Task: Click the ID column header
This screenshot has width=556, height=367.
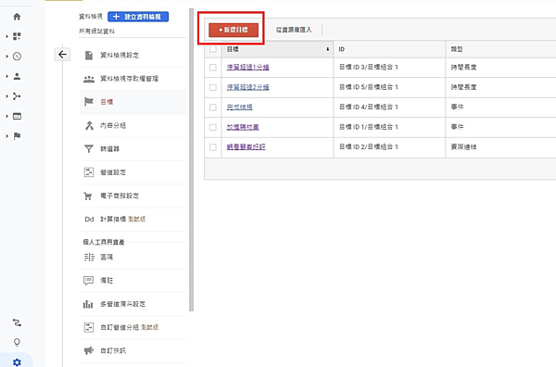Action: point(389,49)
